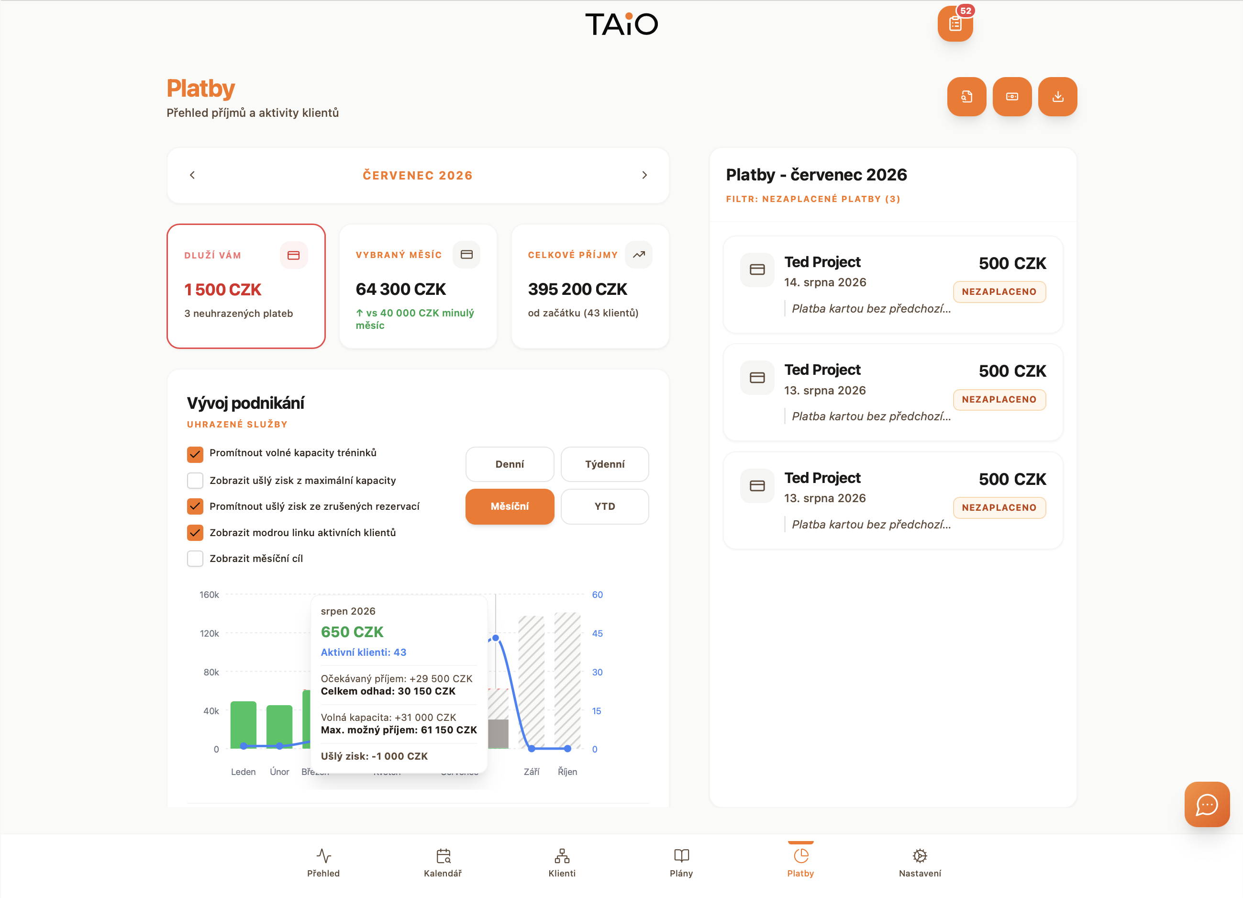Click card icon of 14. srpna 2026 payment

click(757, 269)
